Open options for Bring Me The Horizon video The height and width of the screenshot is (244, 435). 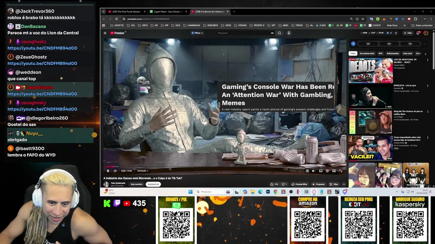pos(428,111)
